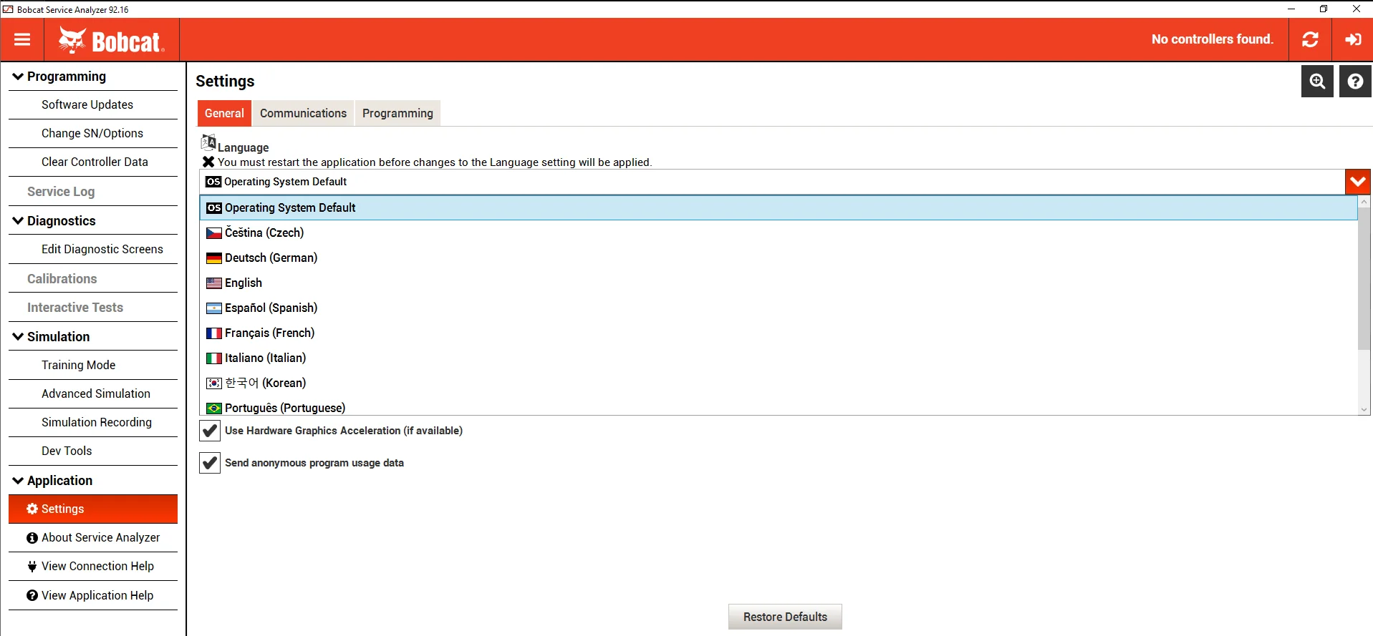1373x636 pixels.
Task: Switch to the Programming settings tab
Action: 398,113
